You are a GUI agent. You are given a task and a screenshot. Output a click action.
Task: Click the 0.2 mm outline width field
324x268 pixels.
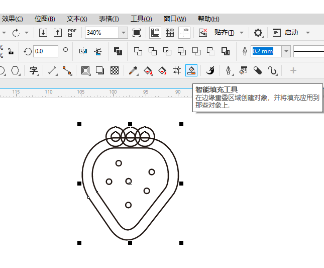coord(266,51)
